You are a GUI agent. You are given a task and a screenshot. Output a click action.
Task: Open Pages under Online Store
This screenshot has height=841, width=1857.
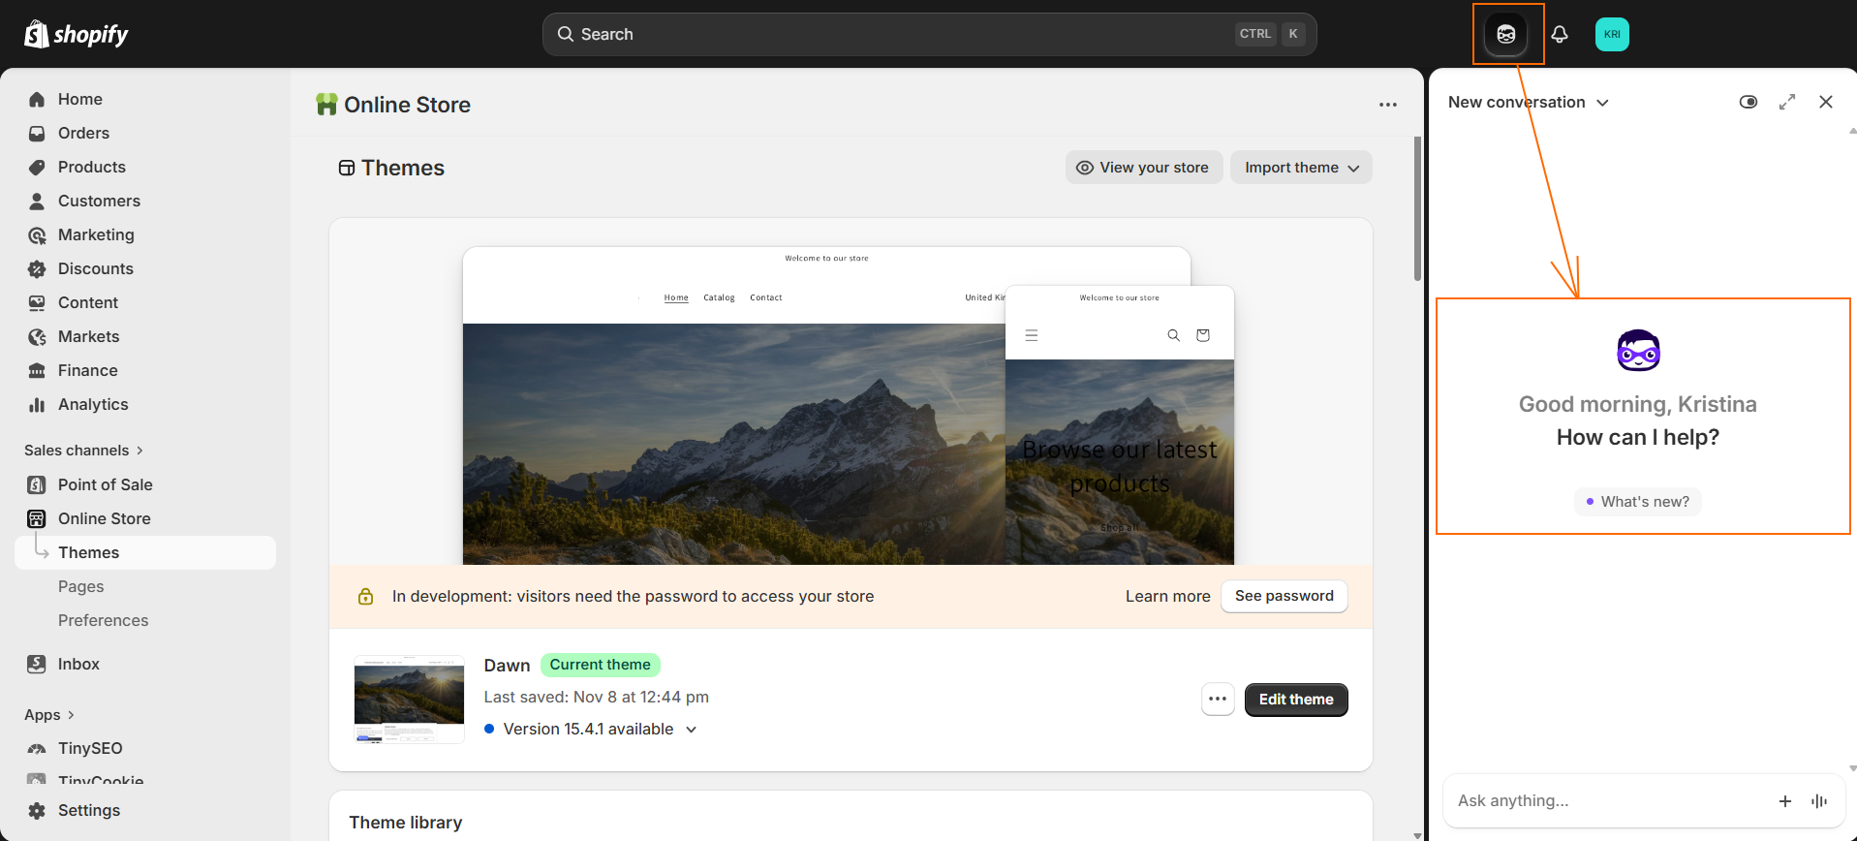coord(81,586)
